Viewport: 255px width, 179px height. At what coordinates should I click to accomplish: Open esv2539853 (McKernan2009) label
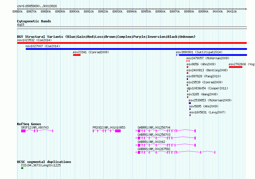[210, 100]
